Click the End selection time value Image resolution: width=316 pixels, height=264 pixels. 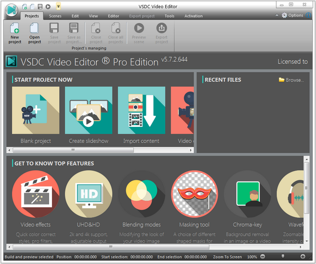(195, 257)
